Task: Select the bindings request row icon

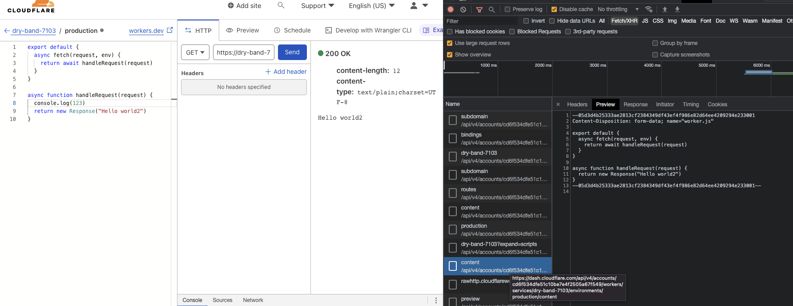Action: pyautogui.click(x=453, y=138)
